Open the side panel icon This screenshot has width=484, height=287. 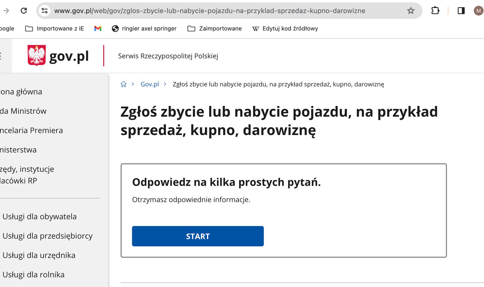coord(461,11)
